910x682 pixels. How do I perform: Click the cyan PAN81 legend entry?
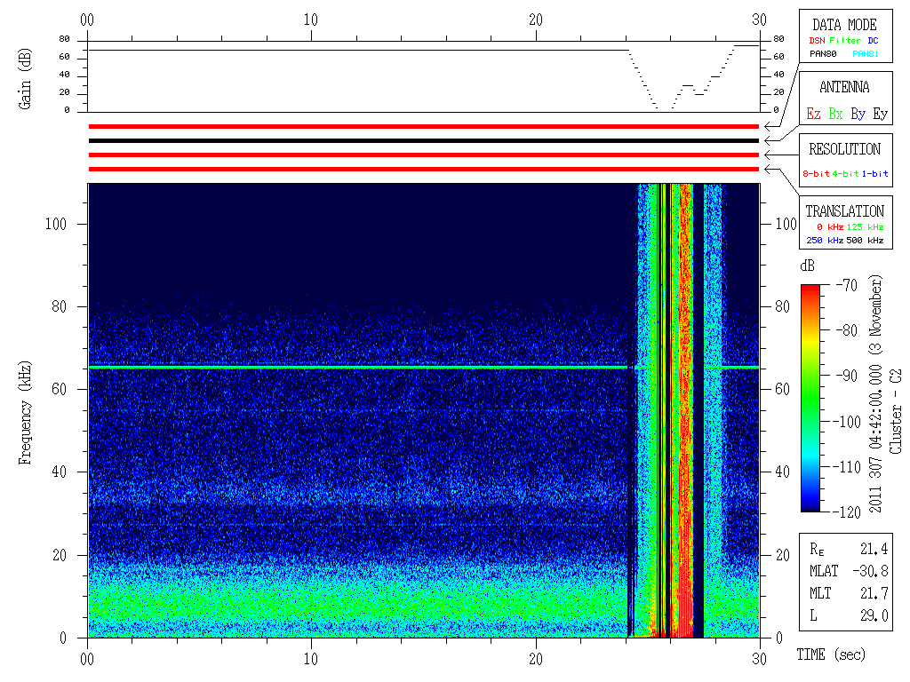pyautogui.click(x=865, y=54)
